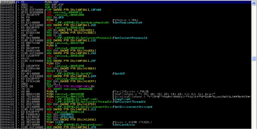Click the GetModuleHandleA comment in the comments column

click(128, 23)
